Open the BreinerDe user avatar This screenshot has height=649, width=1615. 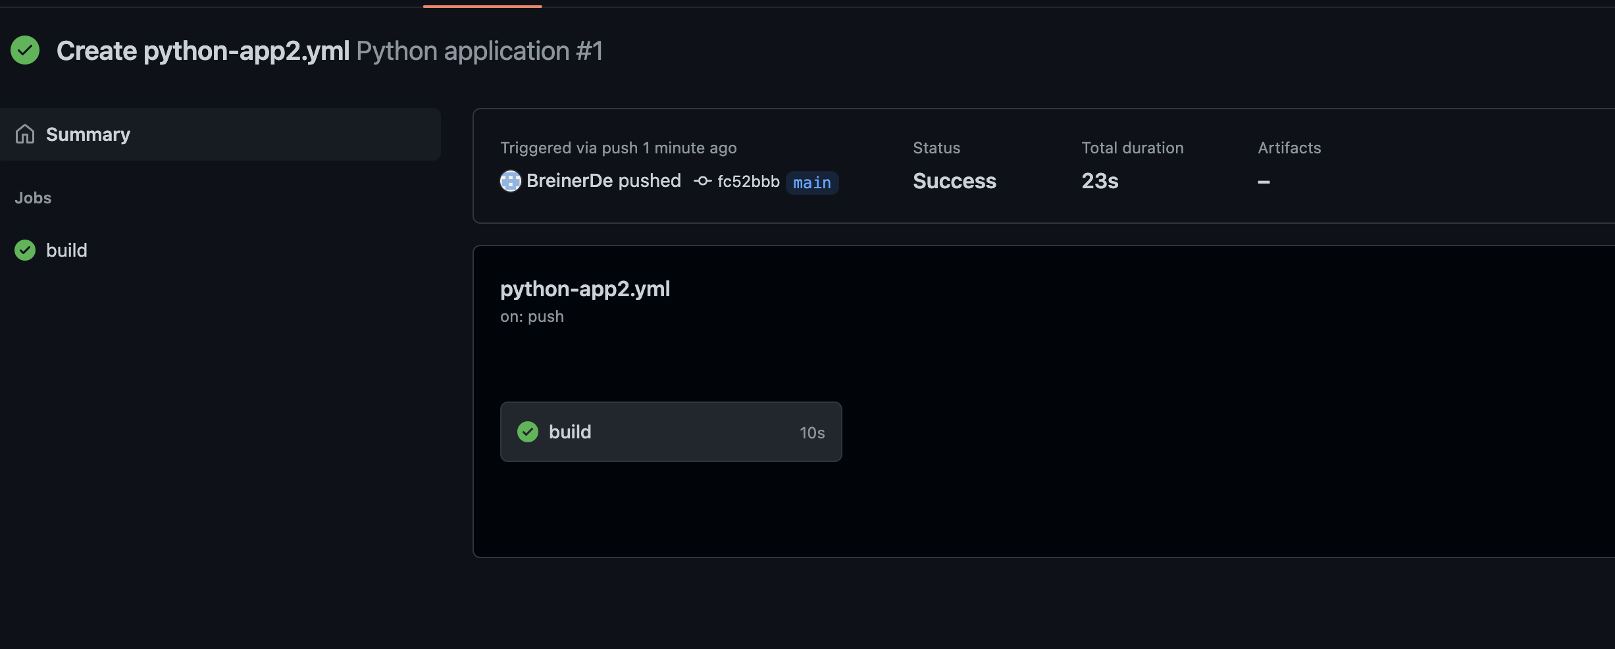(510, 181)
